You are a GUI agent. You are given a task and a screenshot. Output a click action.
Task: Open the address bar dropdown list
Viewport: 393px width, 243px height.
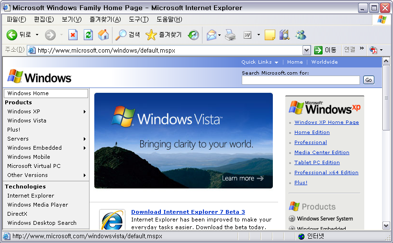click(x=306, y=50)
